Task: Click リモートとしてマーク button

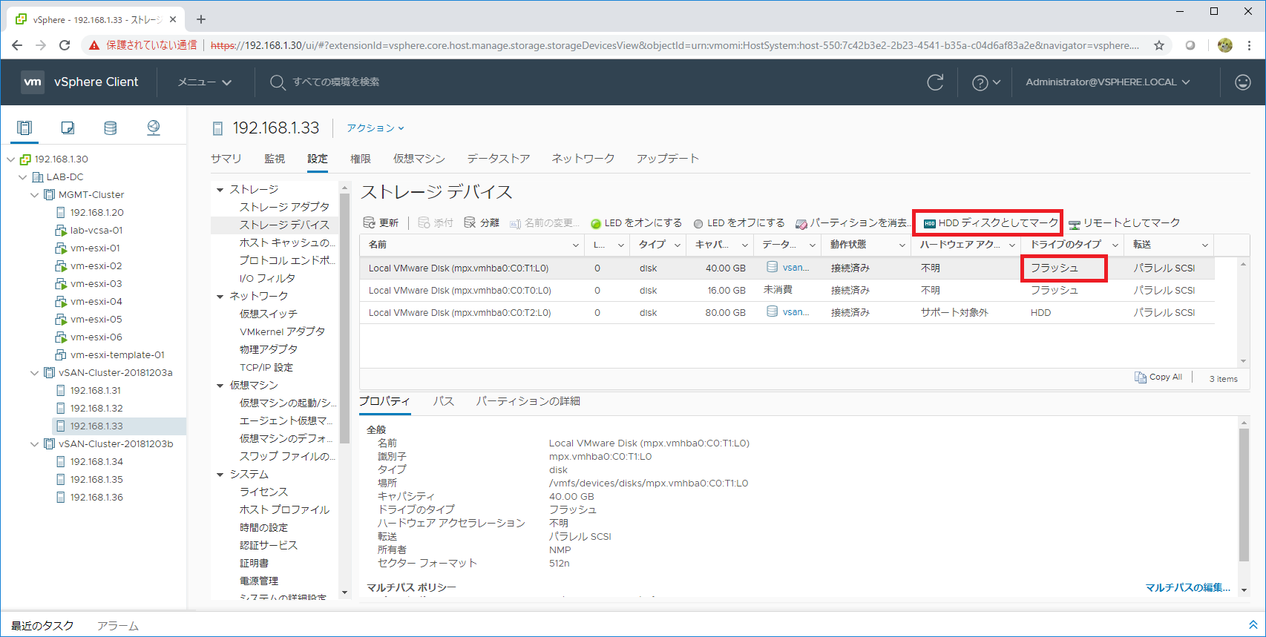Action: 1124,223
